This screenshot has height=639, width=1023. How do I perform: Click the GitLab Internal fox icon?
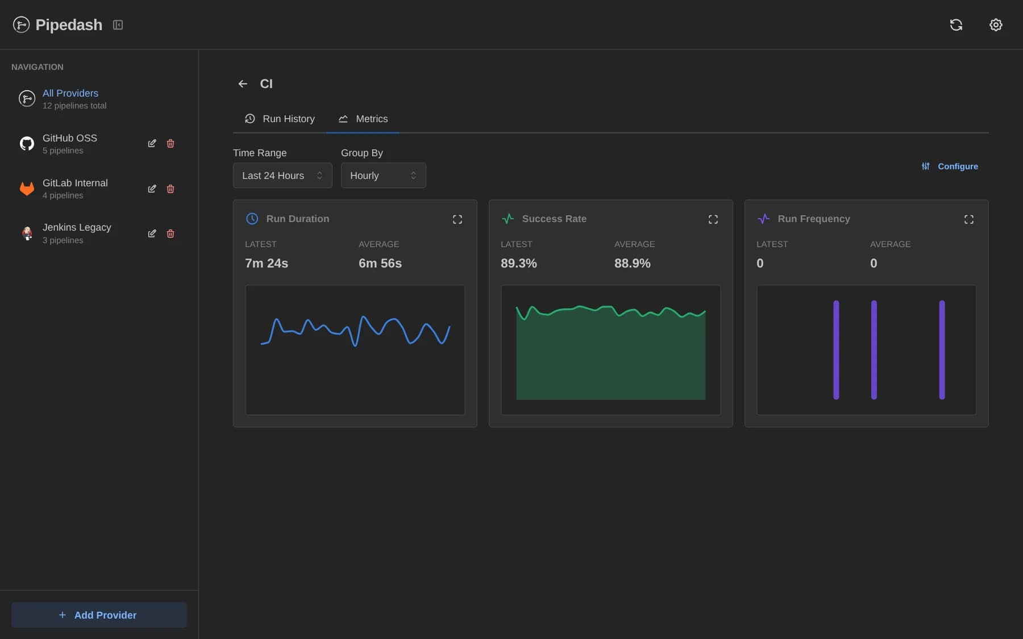pos(27,189)
